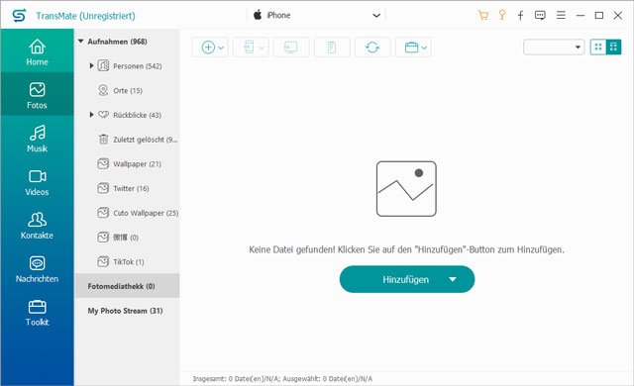Select the TikTok (1) album
The height and width of the screenshot is (386, 634).
click(x=129, y=262)
